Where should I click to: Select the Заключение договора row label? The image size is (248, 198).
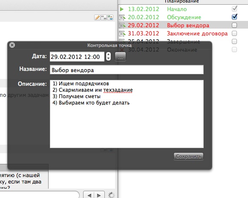(x=197, y=34)
